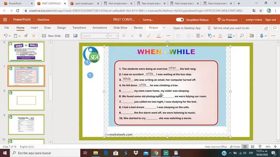Click Fit to Window icon in status bar

pyautogui.click(x=275, y=147)
